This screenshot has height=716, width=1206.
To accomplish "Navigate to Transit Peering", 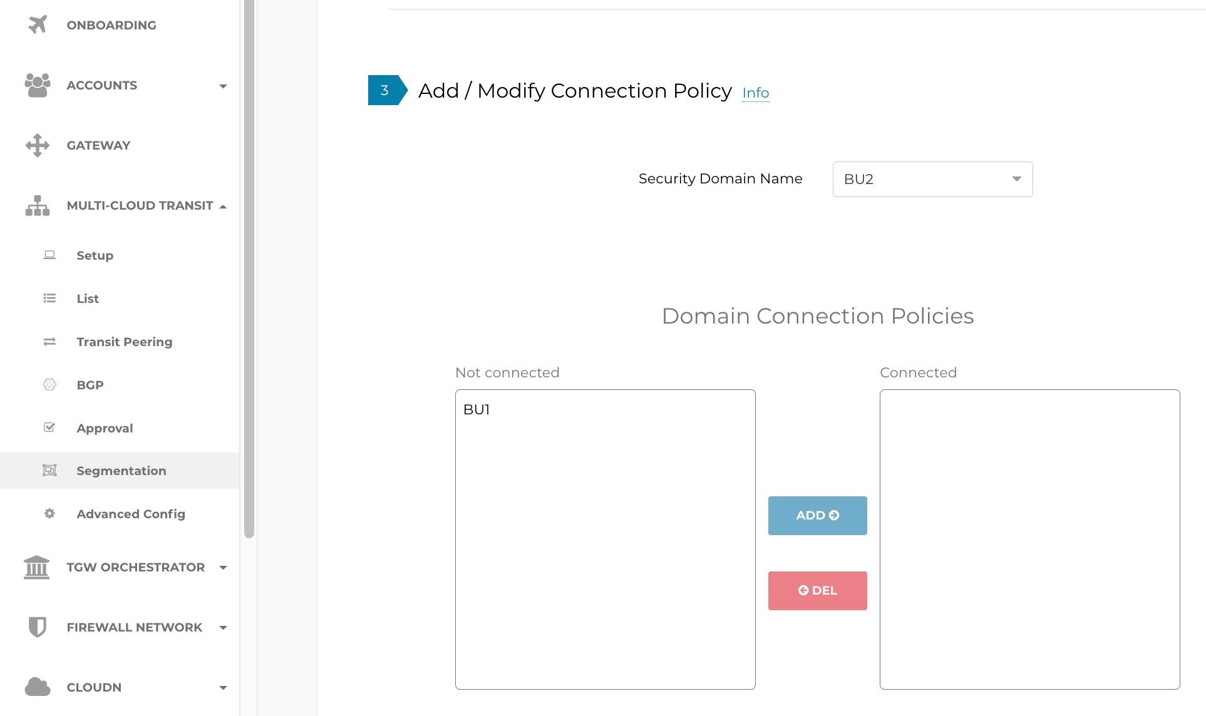I will 125,342.
